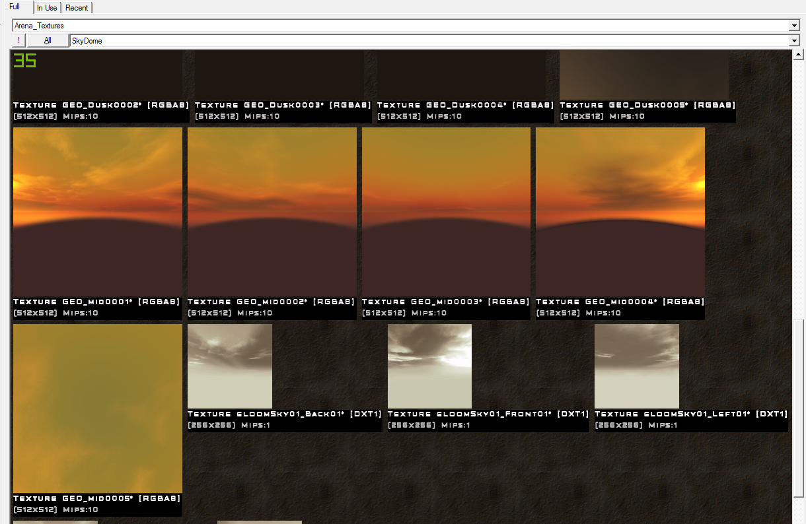Open the In Use tab
Screen dimensions: 806x524
tap(47, 8)
